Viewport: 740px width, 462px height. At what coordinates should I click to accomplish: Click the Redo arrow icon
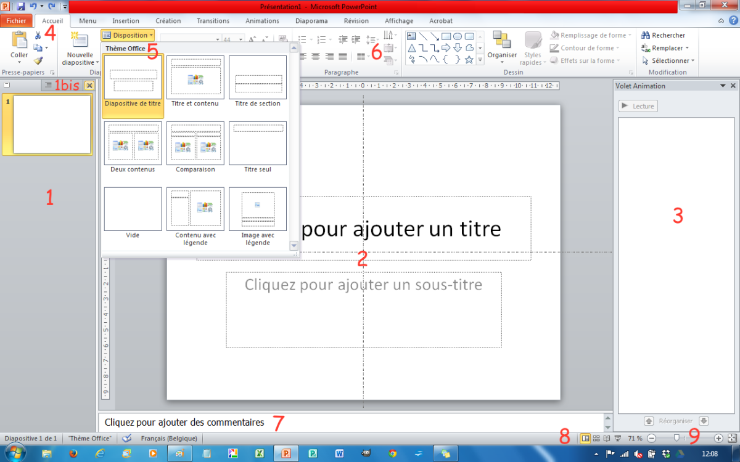51,6
